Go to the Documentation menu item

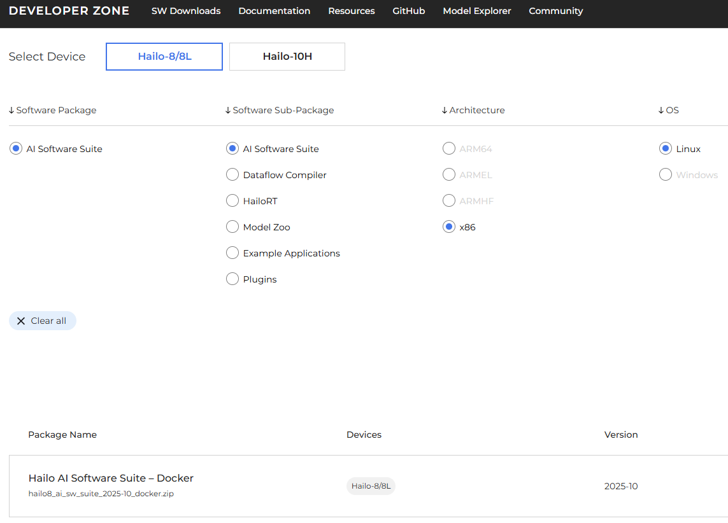(x=275, y=11)
